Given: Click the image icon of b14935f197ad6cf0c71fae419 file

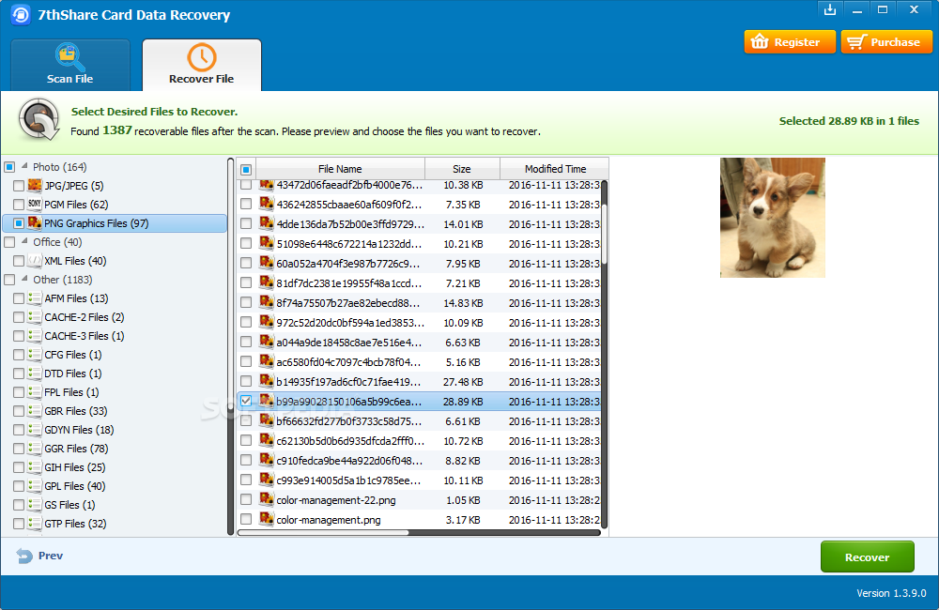Looking at the screenshot, I should coord(267,381).
